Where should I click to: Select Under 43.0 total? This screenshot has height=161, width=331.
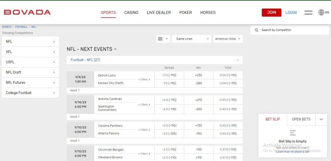(x=228, y=134)
